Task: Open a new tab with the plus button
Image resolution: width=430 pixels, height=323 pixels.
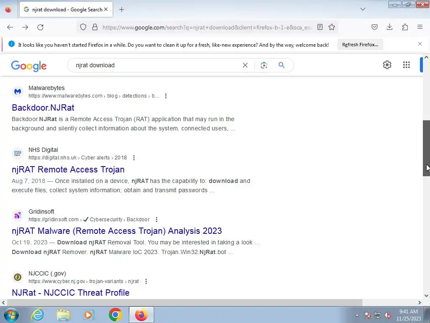Action: pyautogui.click(x=121, y=10)
